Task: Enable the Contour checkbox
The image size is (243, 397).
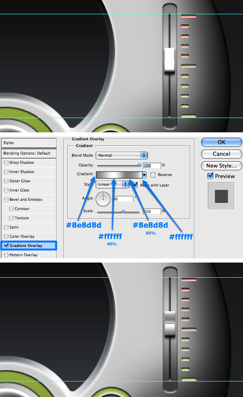Action: pos(11,209)
